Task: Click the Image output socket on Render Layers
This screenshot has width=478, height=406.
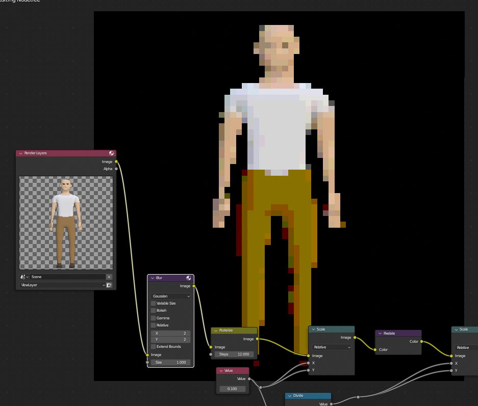Action: [116, 161]
